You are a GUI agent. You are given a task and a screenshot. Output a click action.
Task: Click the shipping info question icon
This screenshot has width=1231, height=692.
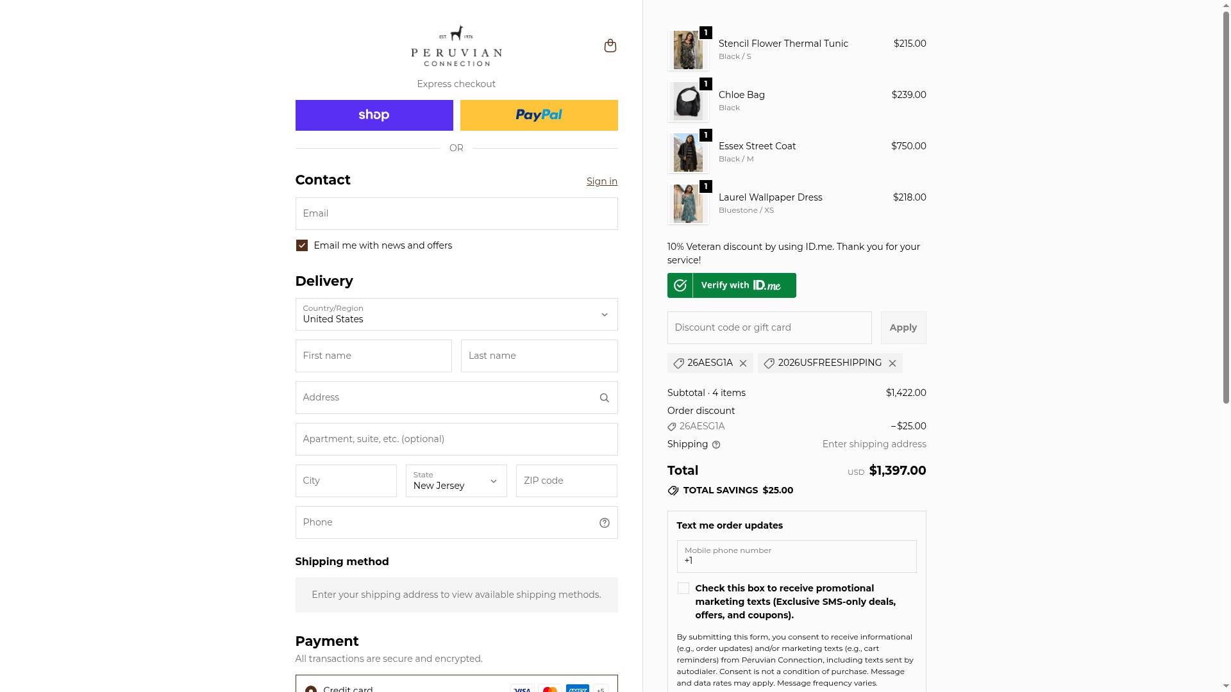coord(716,445)
